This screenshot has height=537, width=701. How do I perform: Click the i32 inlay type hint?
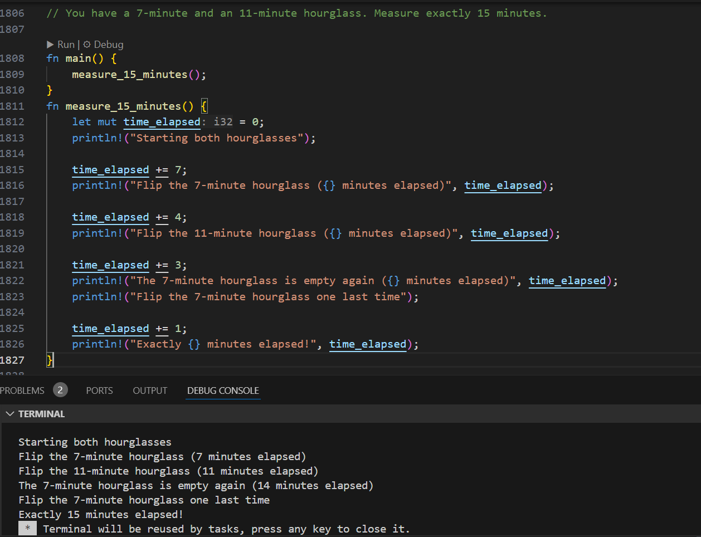click(223, 122)
